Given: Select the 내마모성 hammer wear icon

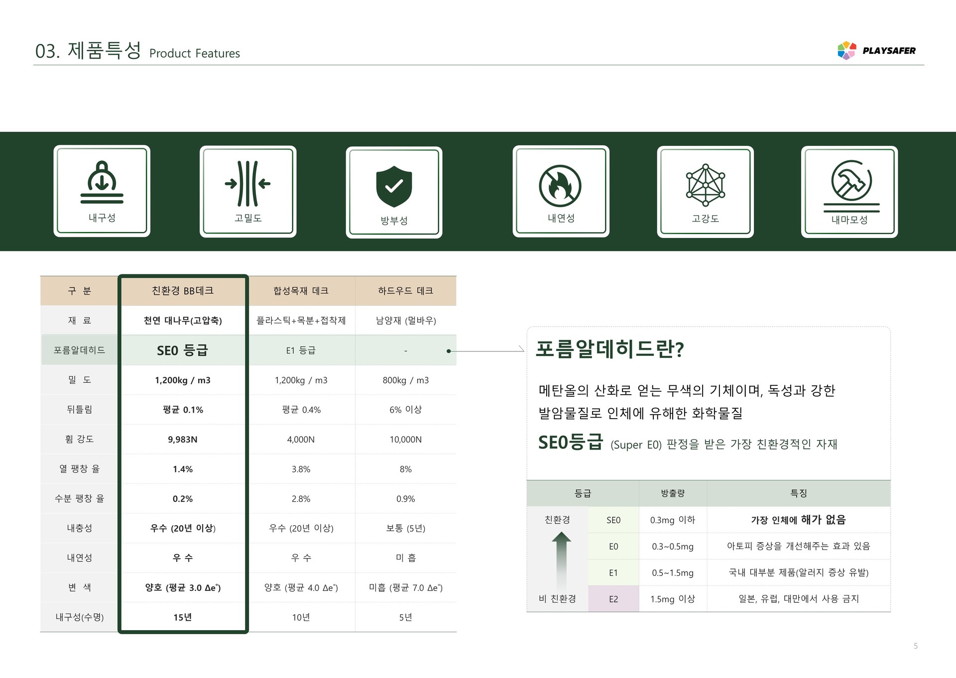Looking at the screenshot, I should pyautogui.click(x=851, y=181).
